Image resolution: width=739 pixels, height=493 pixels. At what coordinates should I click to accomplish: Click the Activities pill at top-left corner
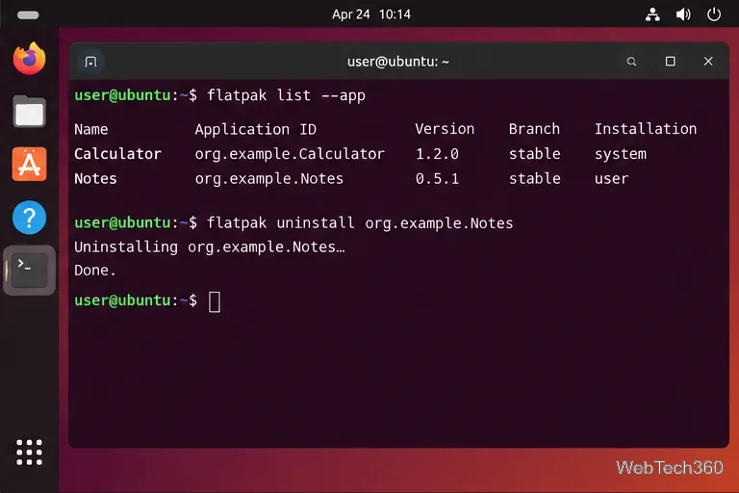28,15
